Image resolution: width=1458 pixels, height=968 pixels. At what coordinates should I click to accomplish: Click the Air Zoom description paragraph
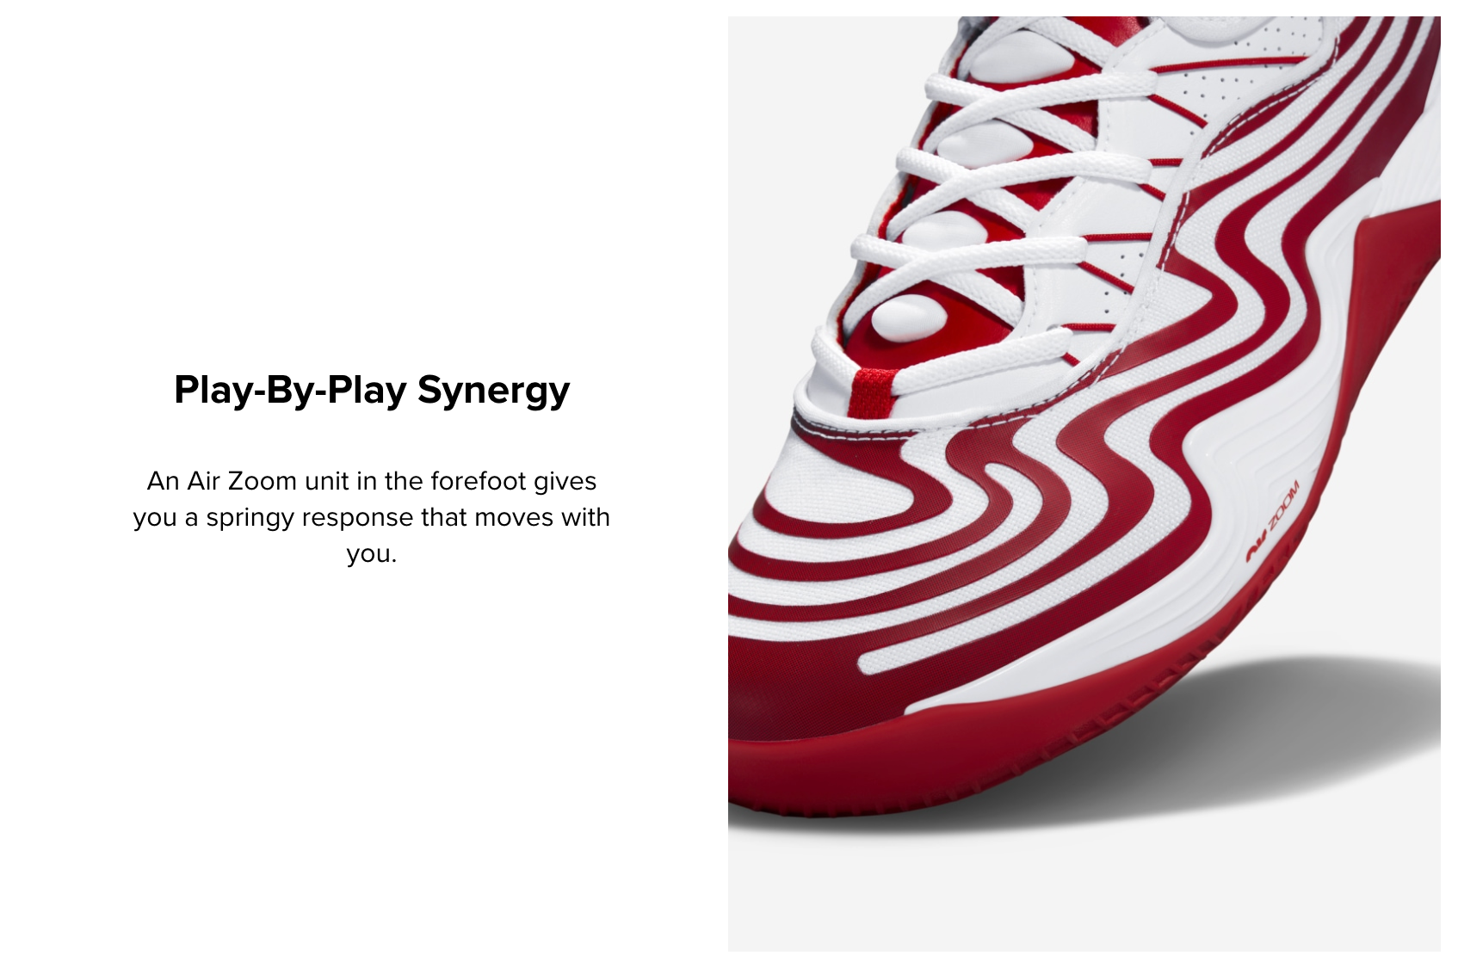372,516
